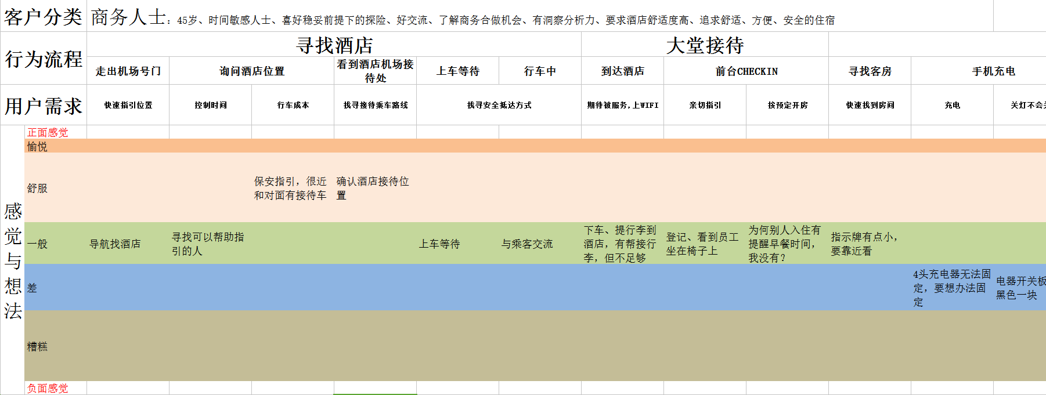Click the 糟糕 row label
The height and width of the screenshot is (395, 1046).
(37, 346)
